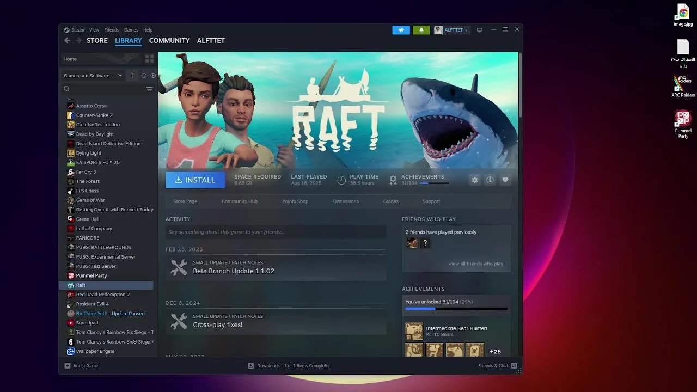Open the Discussions link
This screenshot has height=392, width=697.
click(x=346, y=201)
